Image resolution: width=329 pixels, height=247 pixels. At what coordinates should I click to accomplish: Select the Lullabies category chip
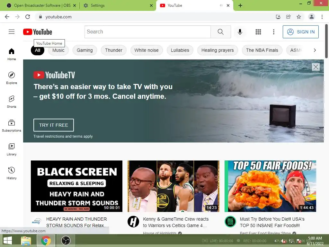180,50
